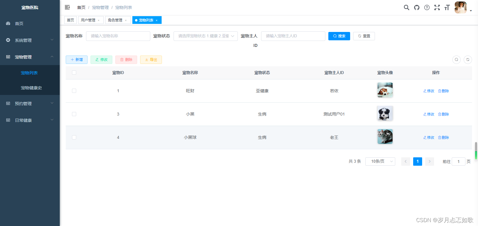The image size is (478, 226).
Task: Open the dropdown caret beside the avatar
Action: point(471,10)
